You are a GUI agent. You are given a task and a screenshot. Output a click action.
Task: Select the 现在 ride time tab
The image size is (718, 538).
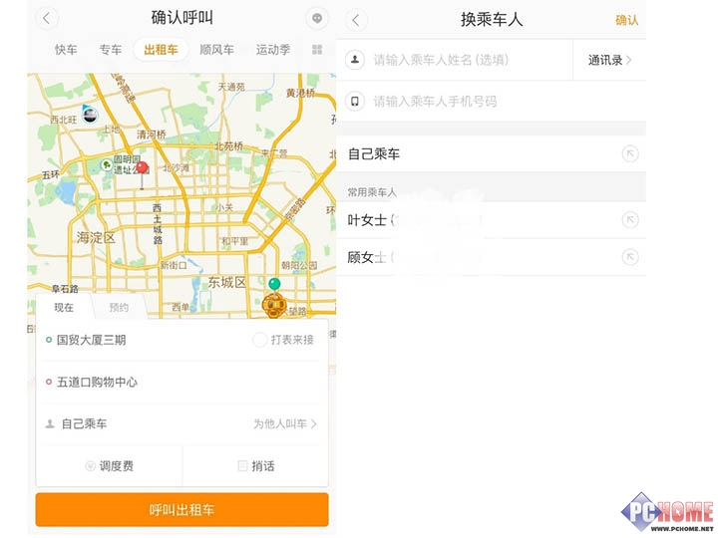64,308
